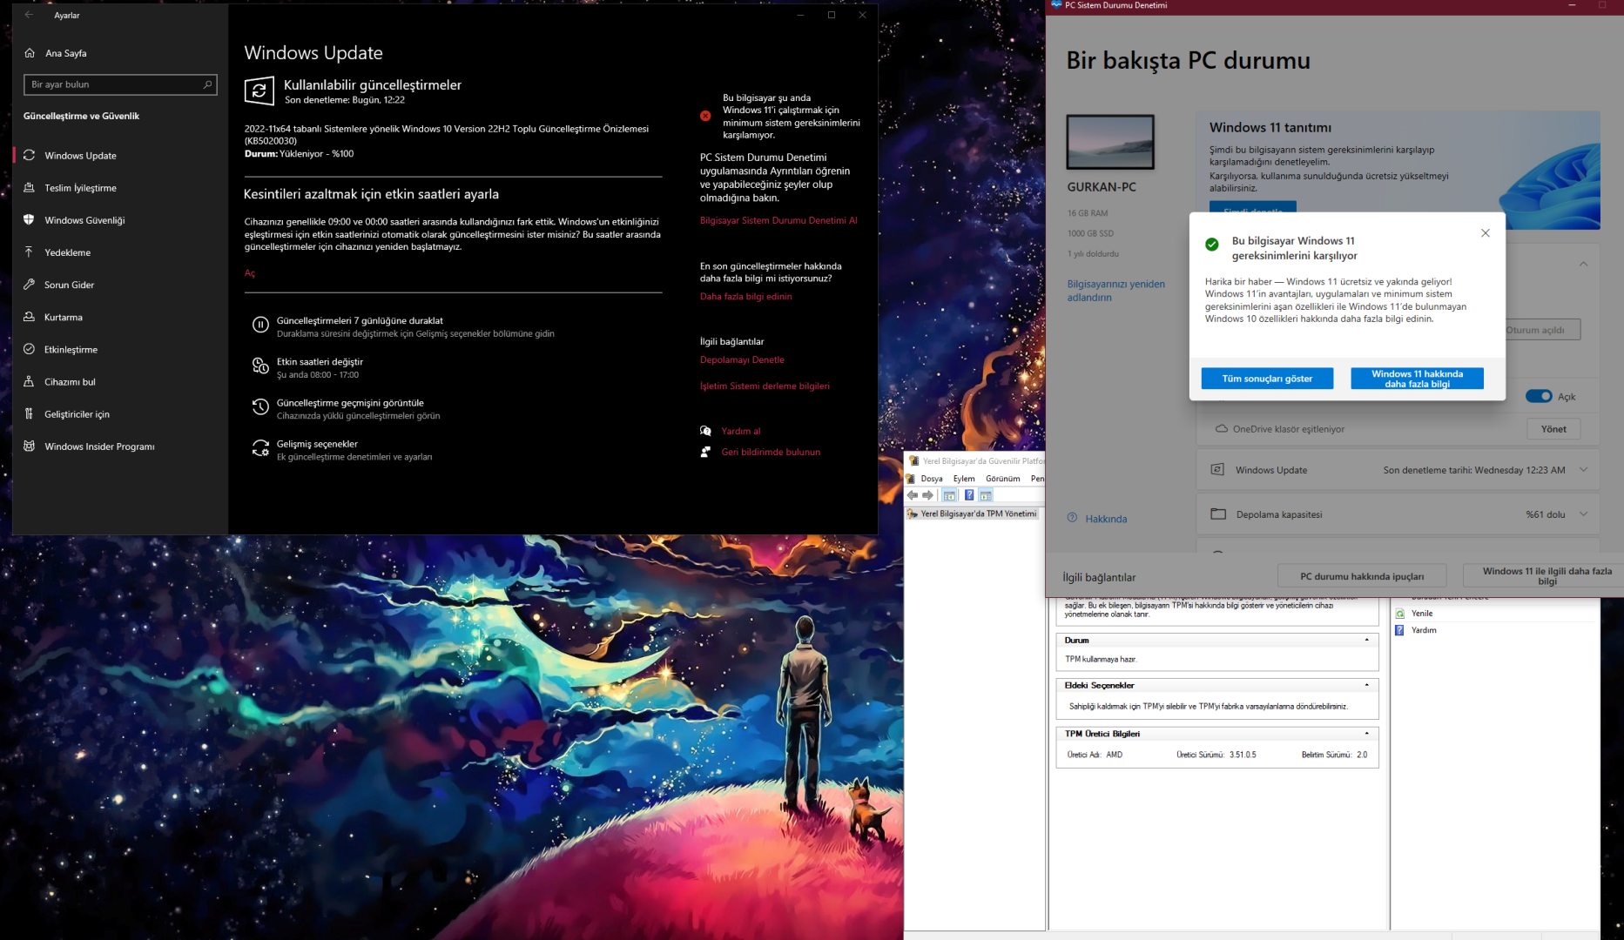Click the Windows Update icon in PC Health Check

point(1217,470)
